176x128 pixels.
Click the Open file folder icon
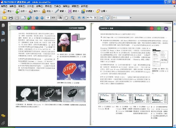pos(4,18)
